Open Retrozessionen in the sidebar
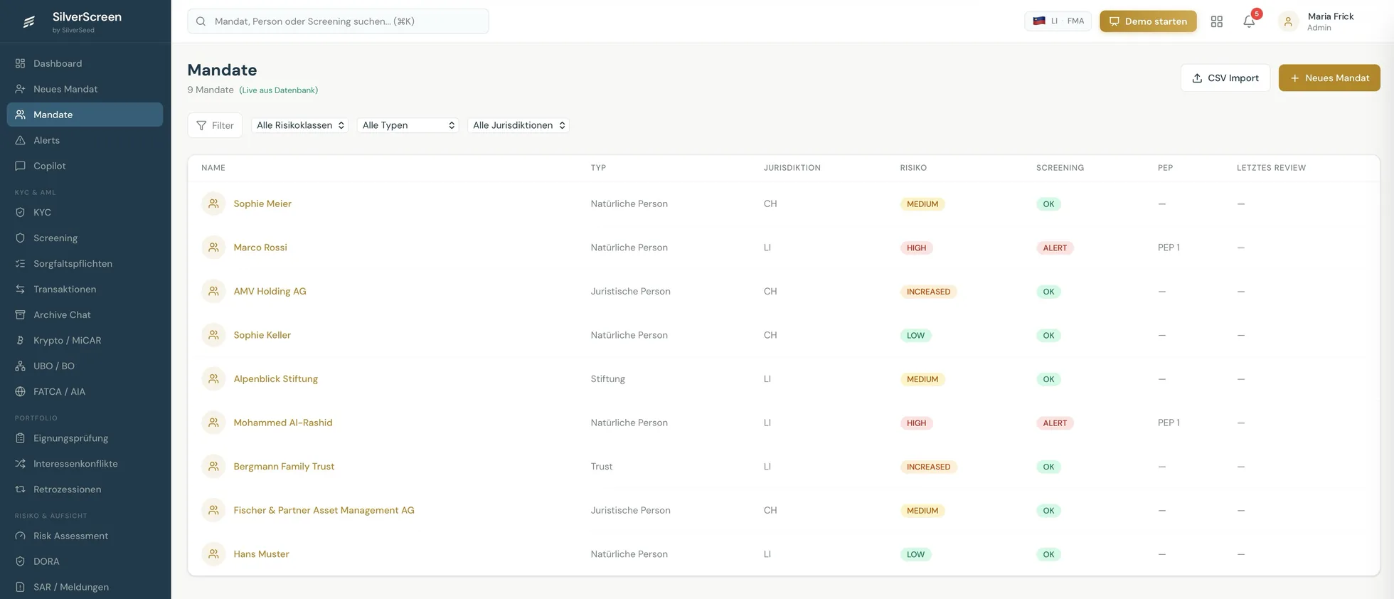 click(85, 489)
